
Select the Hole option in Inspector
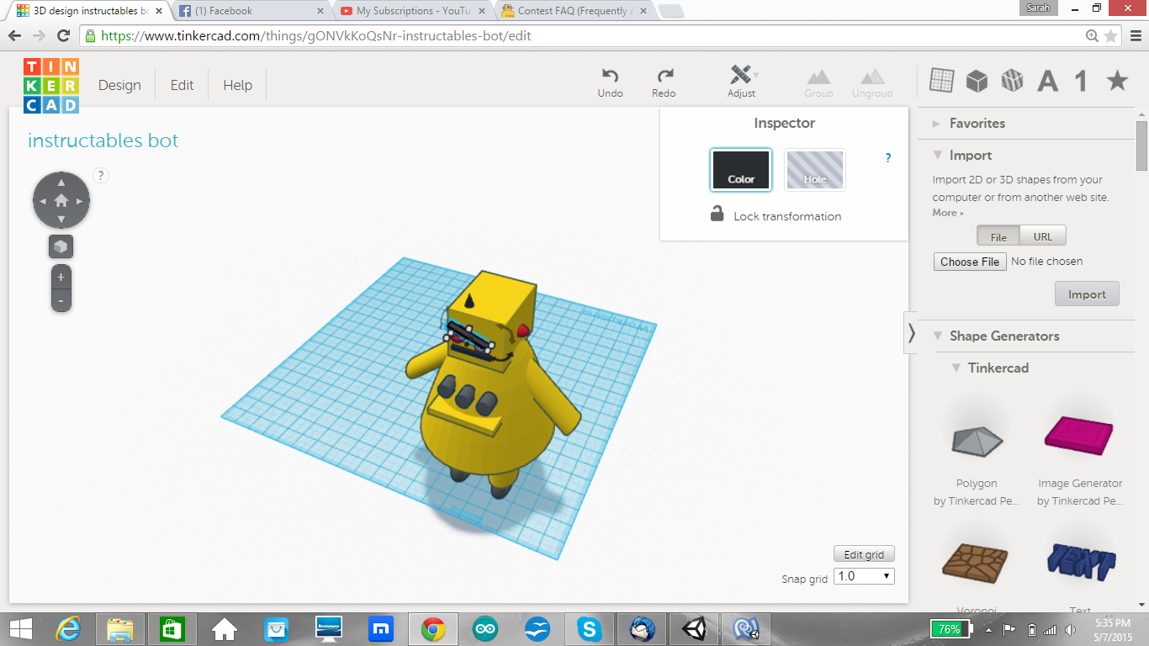(815, 170)
